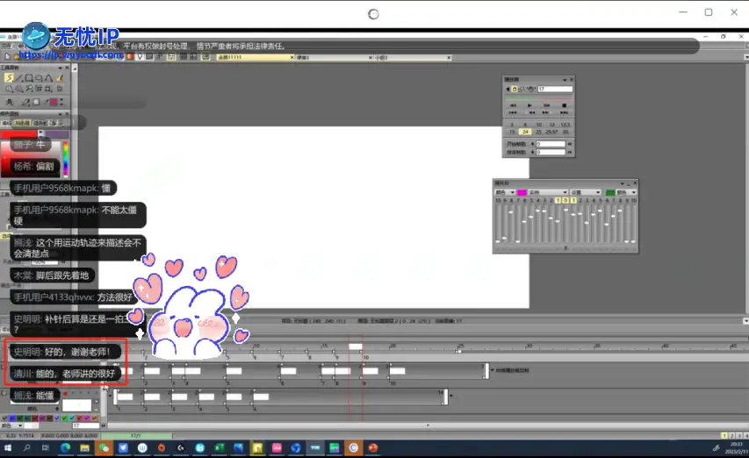Click the start frame input field
This screenshot has width=749, height=458.
pos(551,143)
